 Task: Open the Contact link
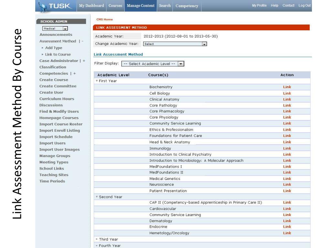click(x=288, y=5)
